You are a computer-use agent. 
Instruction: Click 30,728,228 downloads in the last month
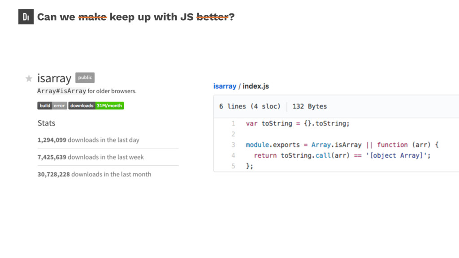(x=94, y=174)
